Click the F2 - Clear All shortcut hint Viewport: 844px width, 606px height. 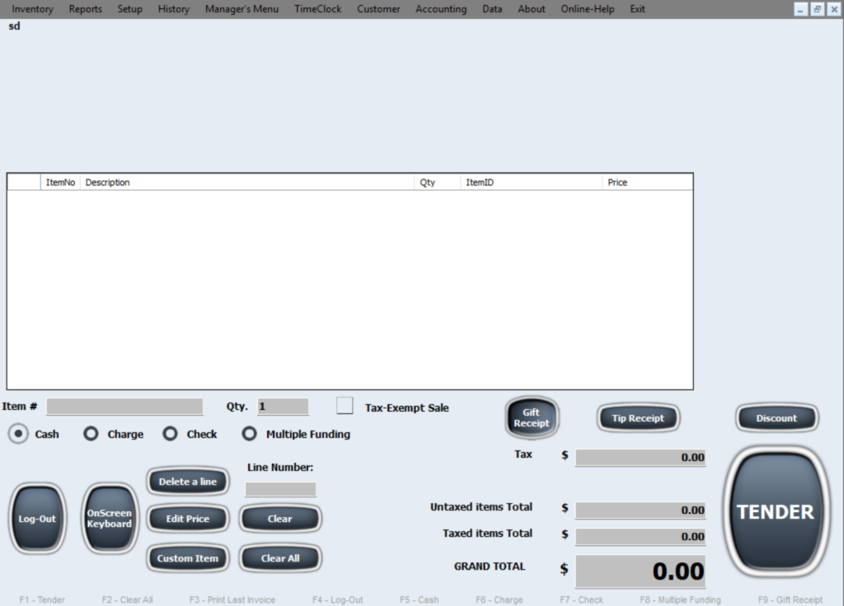128,599
